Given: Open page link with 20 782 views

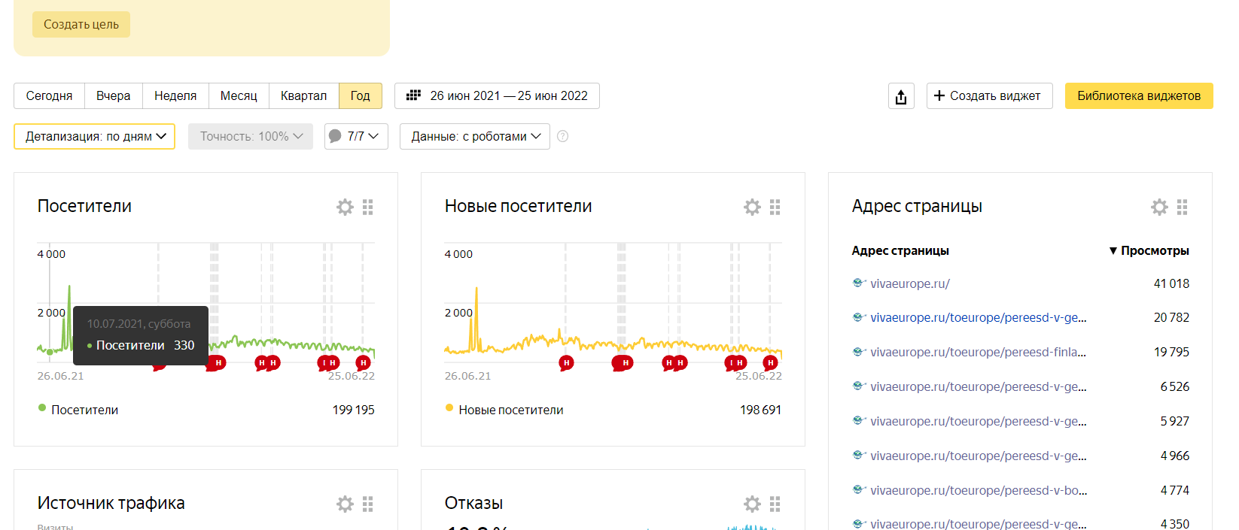Looking at the screenshot, I should 978,317.
